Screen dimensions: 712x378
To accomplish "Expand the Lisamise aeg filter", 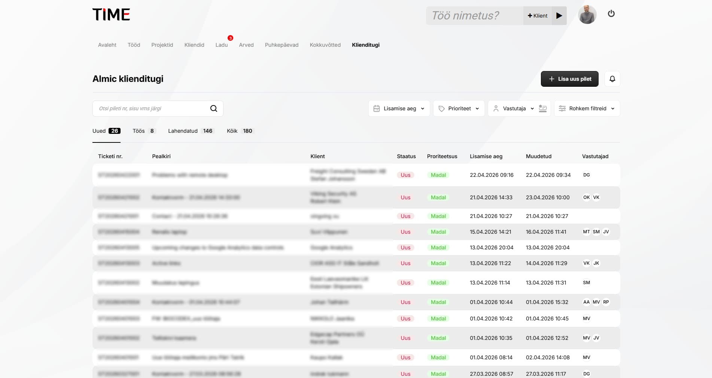I will click(399, 108).
